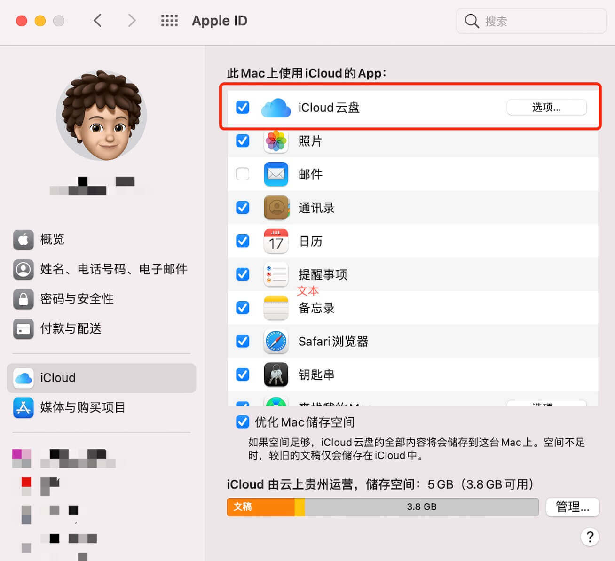This screenshot has height=561, width=615.
Task: Uncheck the iCloud 云盘 checkbox
Action: click(243, 107)
